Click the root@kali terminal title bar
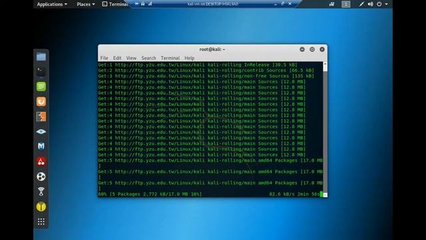This screenshot has height=240, width=426. tap(212, 49)
